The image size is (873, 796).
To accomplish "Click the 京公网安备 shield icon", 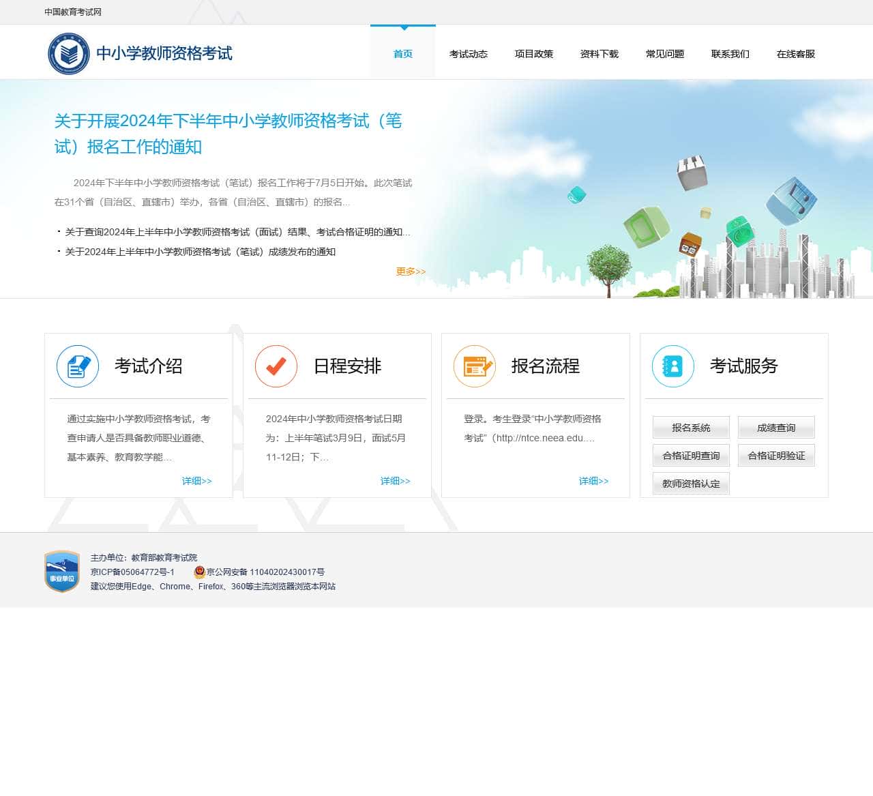I will click(x=198, y=572).
